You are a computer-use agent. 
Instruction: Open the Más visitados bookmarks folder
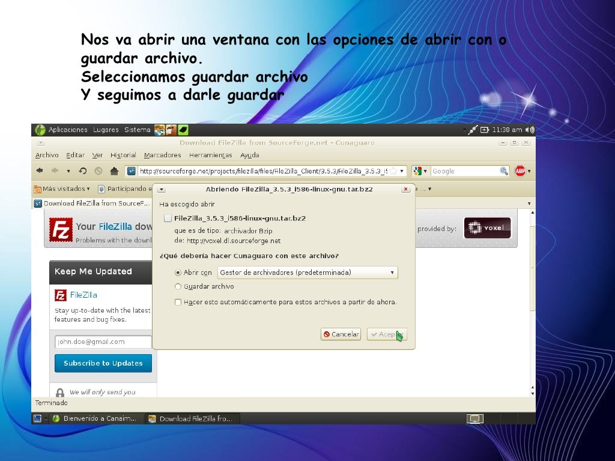point(62,189)
